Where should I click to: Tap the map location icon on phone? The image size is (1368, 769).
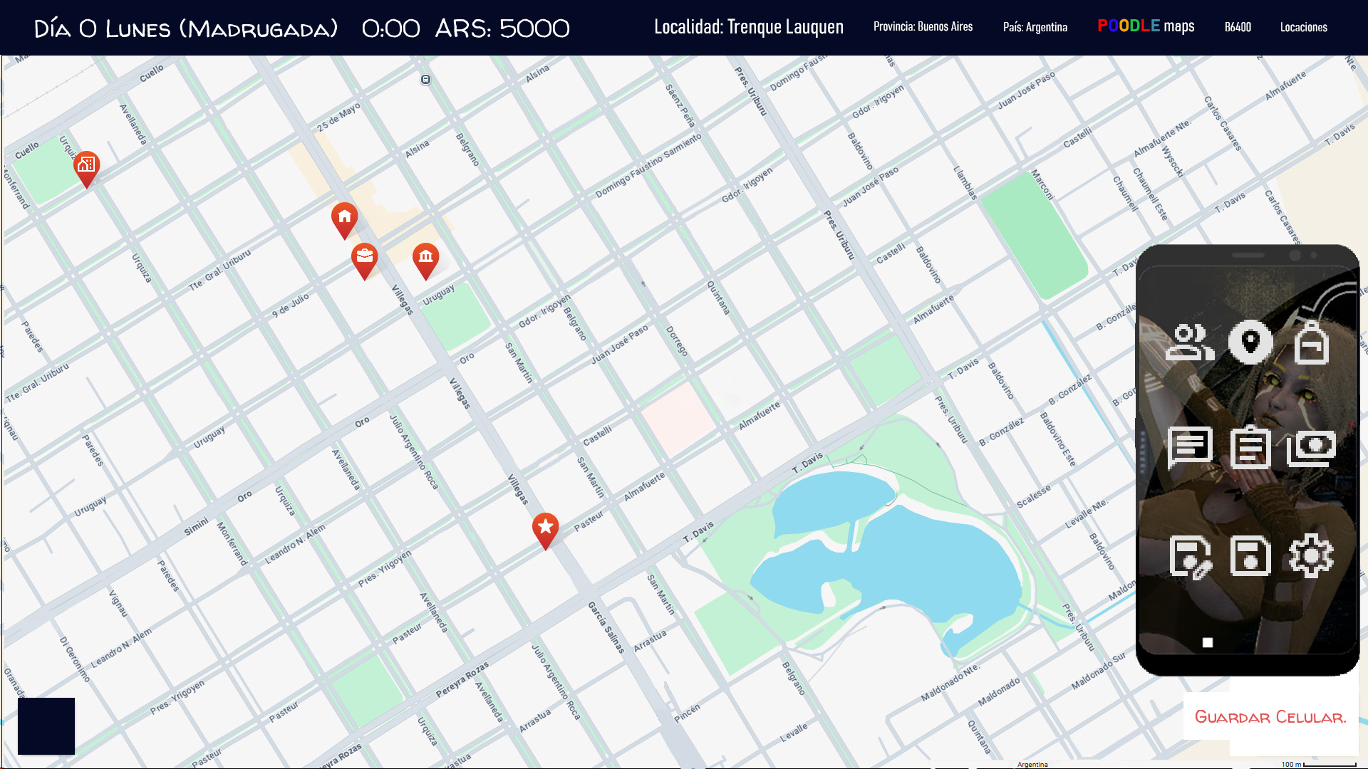[1250, 342]
